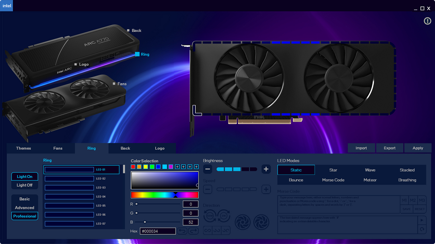Click the Morse Code RESET button
Screen dimensions: 435x244
(420, 209)
